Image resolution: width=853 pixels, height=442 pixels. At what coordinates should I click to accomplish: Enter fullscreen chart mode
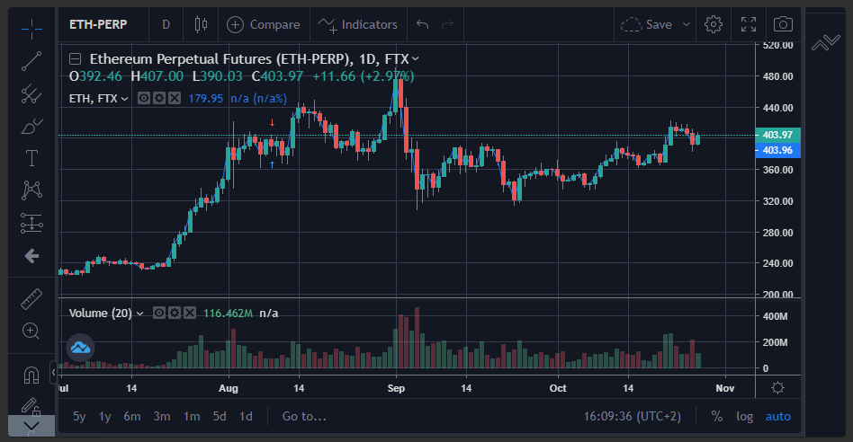pos(749,24)
